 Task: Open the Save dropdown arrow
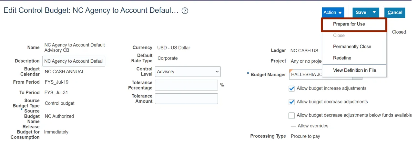pyautogui.click(x=374, y=12)
